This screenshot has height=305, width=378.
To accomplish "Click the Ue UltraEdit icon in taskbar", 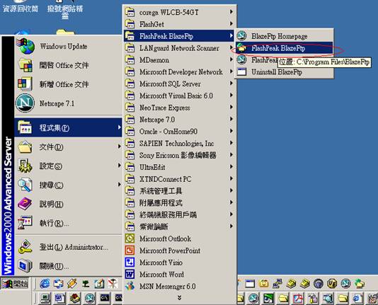I will point(332,284).
